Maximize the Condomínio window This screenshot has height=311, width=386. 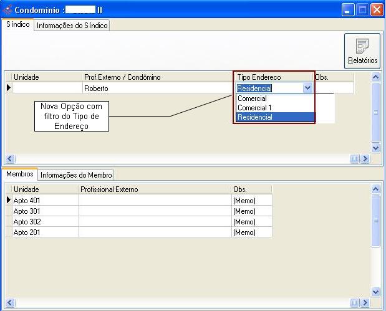[364, 10]
